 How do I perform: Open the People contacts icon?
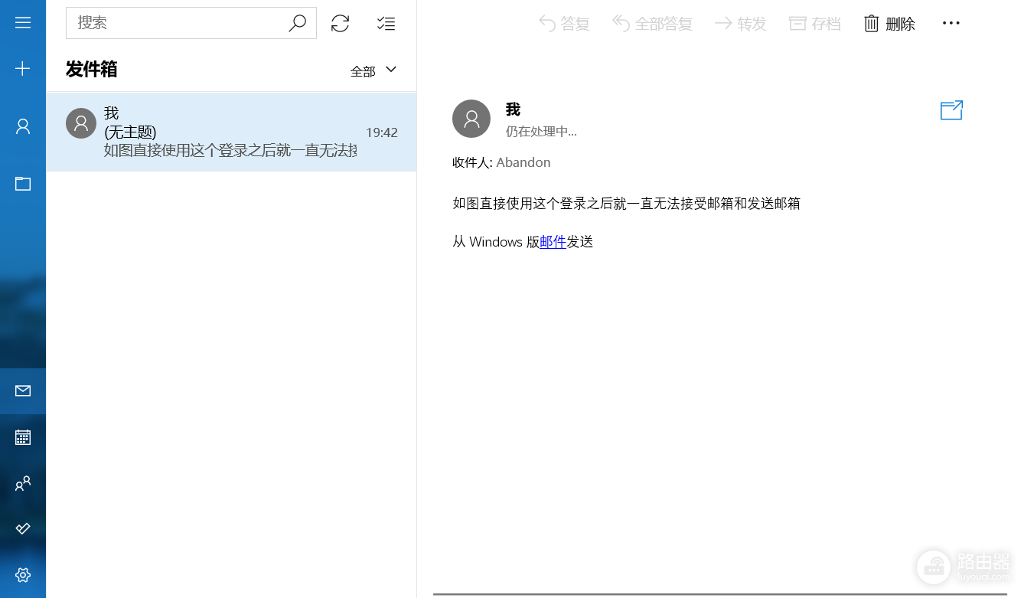pos(23,483)
